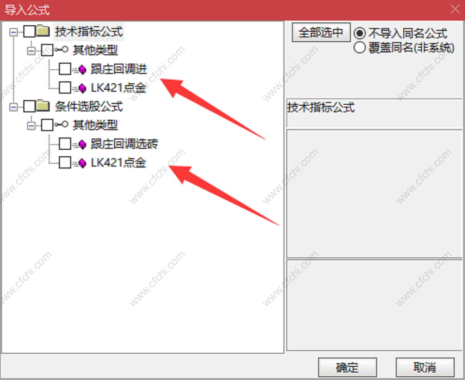
Task: Cancel the dialog with the 取消 button
Action: pyautogui.click(x=425, y=367)
